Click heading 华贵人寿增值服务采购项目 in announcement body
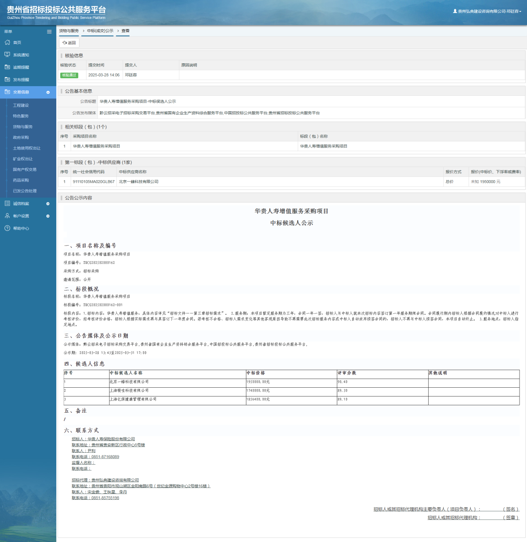 292,211
